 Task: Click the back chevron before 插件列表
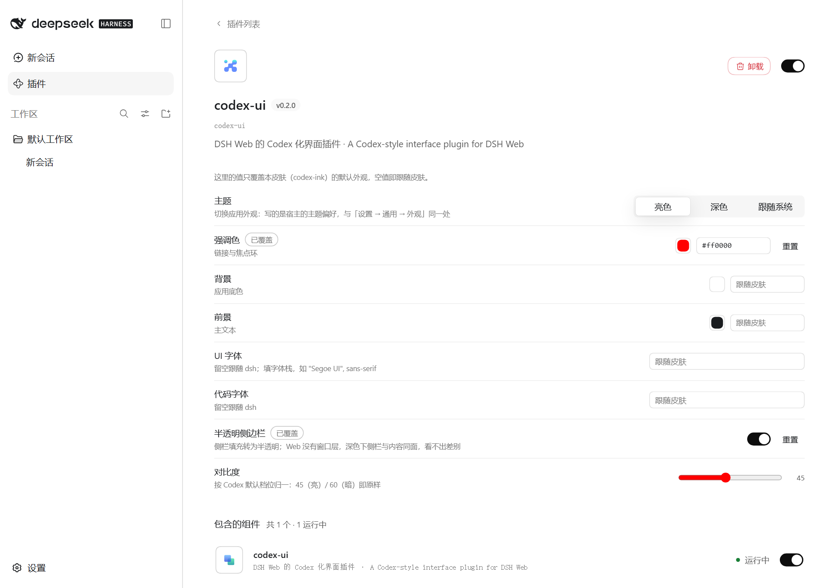[219, 24]
